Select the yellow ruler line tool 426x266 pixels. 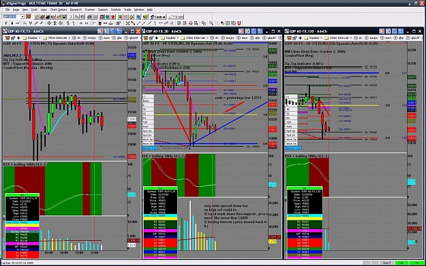[133, 23]
